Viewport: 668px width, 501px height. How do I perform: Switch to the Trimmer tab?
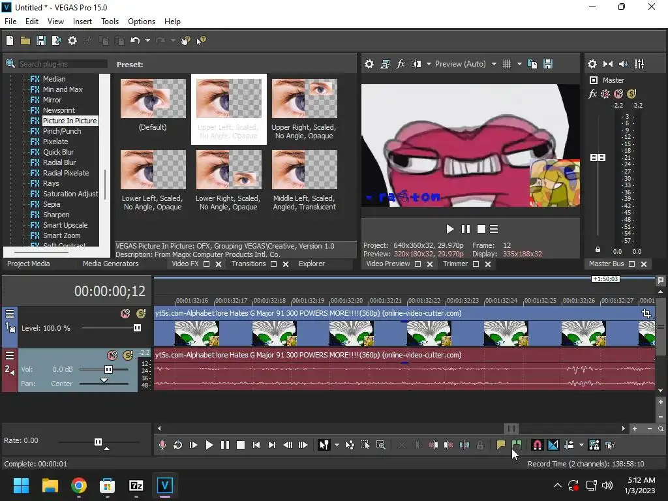[x=455, y=264]
